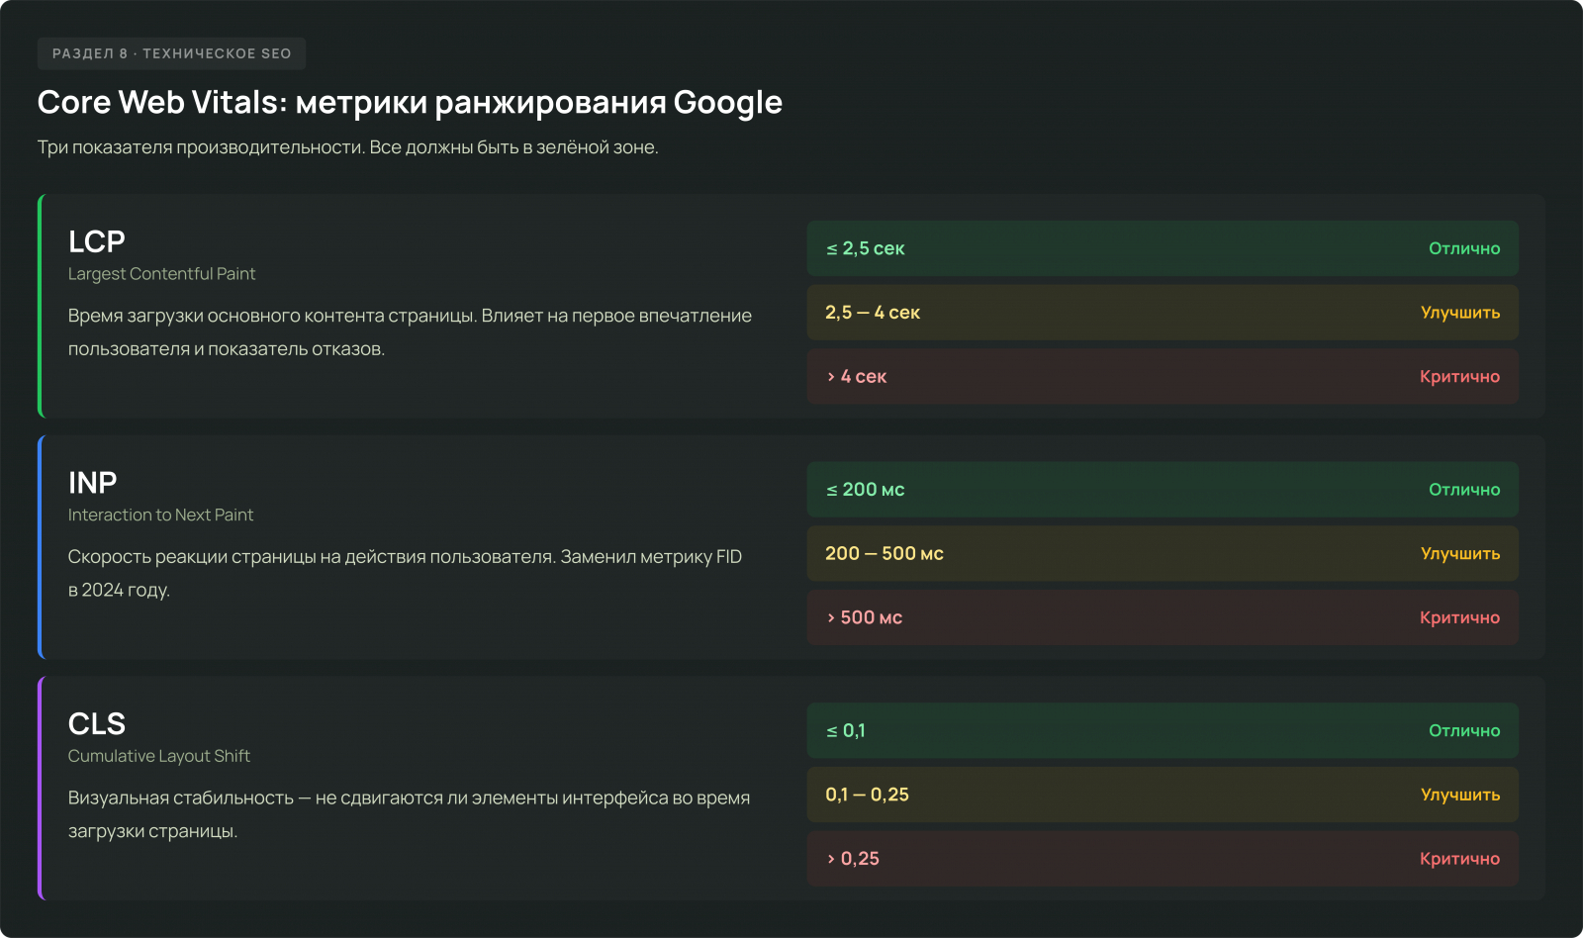This screenshot has width=1583, height=938.
Task: Select the green "≤ 2,5 сек" threshold row
Action: coord(1162,248)
